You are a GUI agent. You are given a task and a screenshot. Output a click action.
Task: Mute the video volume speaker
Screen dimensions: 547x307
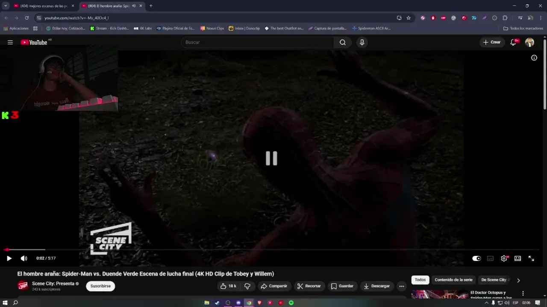24,258
